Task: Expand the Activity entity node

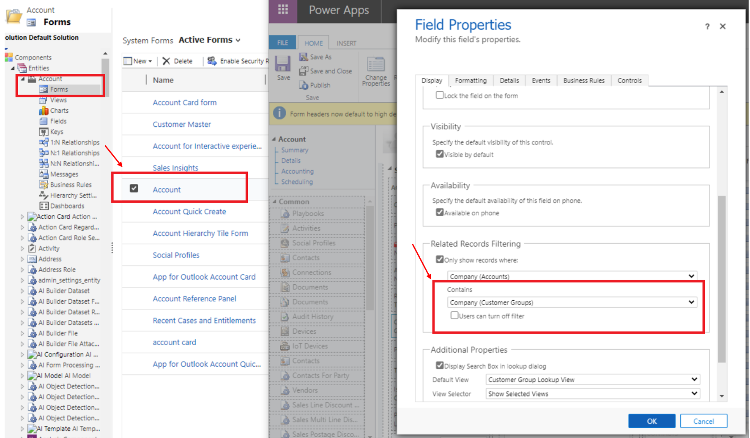Action: 22,248
